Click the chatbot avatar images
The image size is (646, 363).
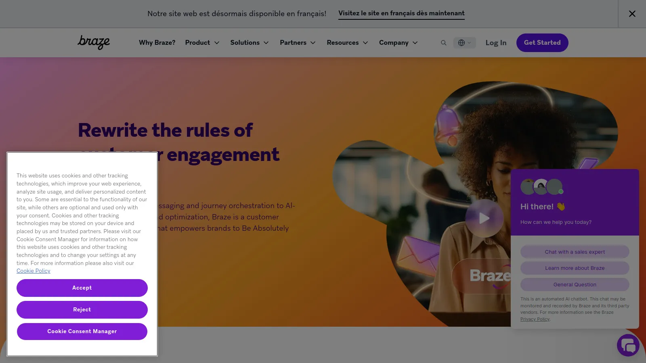[x=541, y=186]
